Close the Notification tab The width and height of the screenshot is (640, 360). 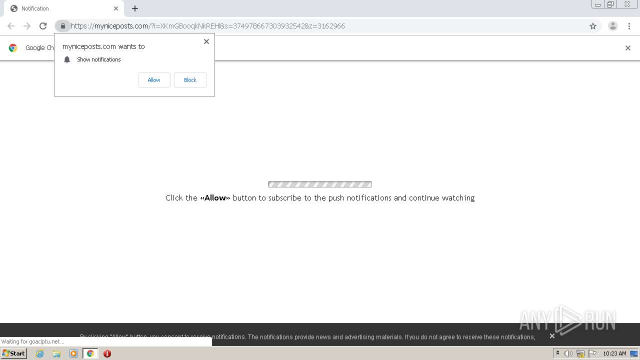(116, 8)
